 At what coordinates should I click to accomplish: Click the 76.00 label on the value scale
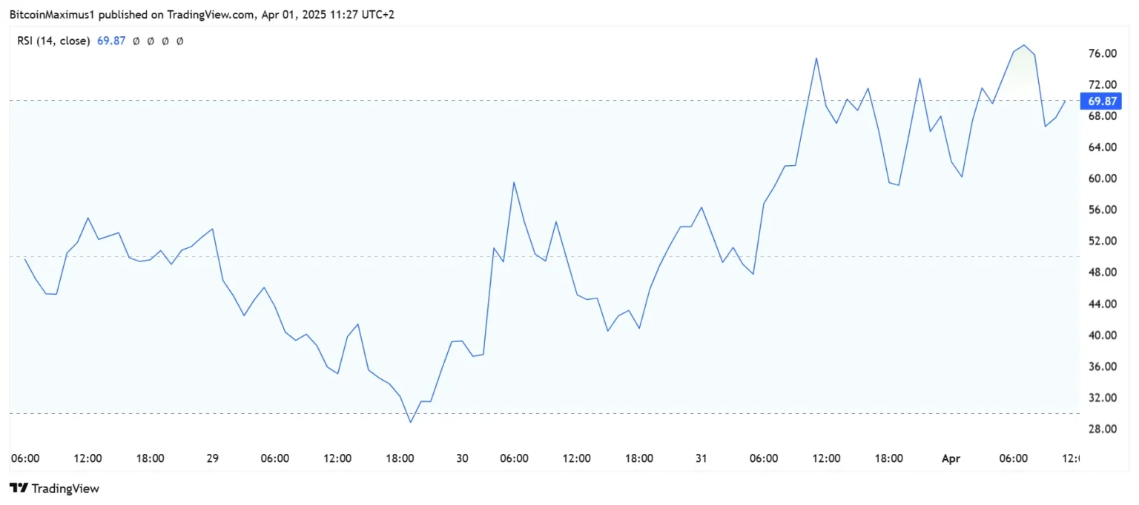tap(1103, 54)
